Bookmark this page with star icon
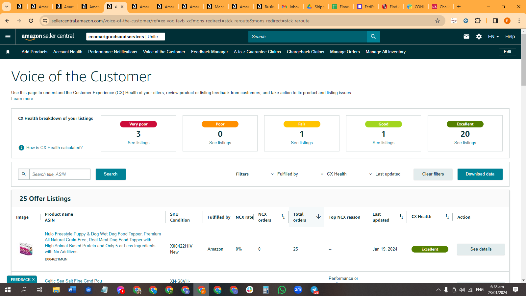Image resolution: width=526 pixels, height=296 pixels. tap(438, 21)
